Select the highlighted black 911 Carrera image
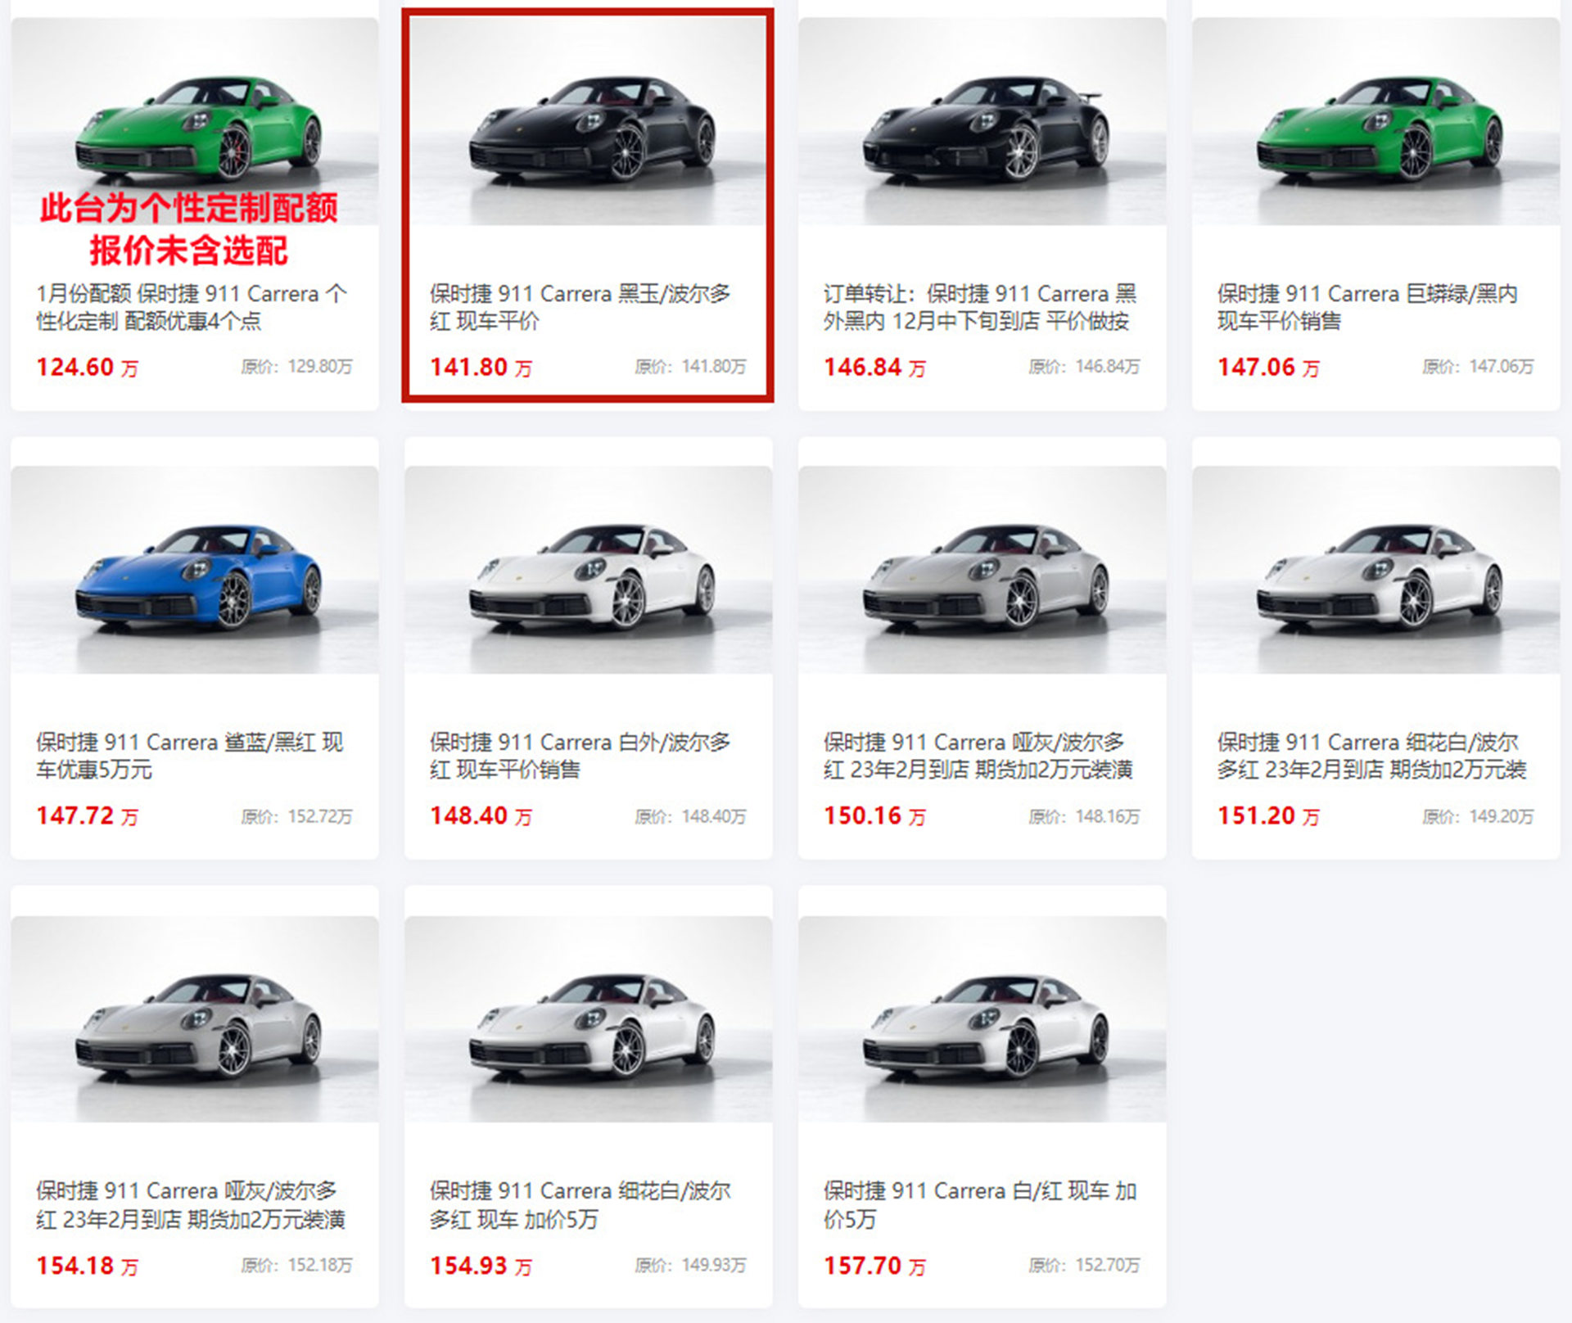This screenshot has height=1323, width=1572. (x=588, y=121)
